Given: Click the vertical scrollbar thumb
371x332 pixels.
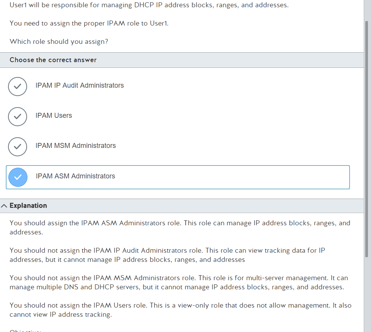Looking at the screenshot, I should 367,139.
